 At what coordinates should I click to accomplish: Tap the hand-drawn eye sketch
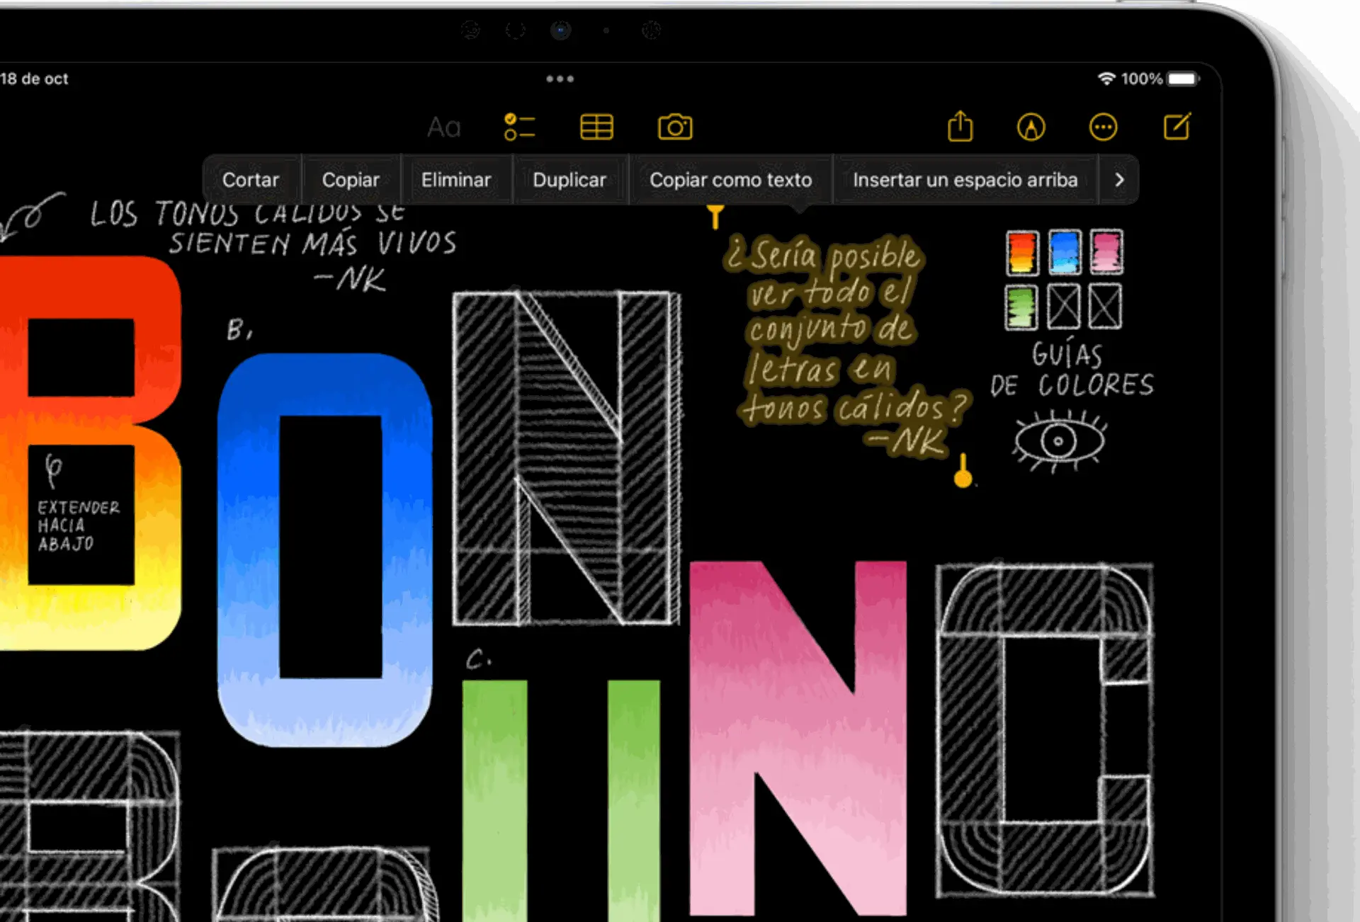pyautogui.click(x=1059, y=441)
